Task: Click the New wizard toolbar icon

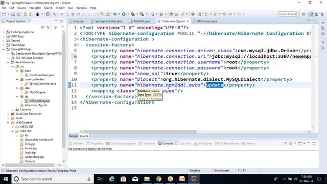Action: click(4, 14)
